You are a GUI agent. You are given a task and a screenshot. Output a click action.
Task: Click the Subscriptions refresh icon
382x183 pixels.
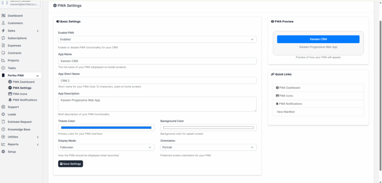pos(3,38)
